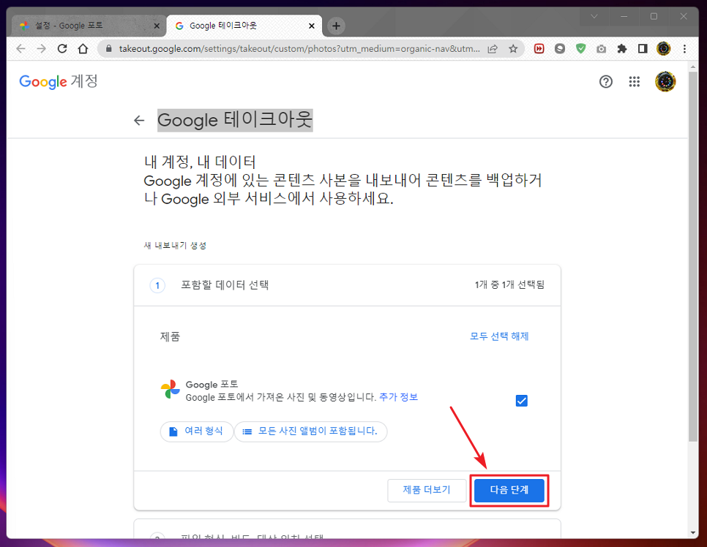
Task: Toggle the browser side panel icon
Action: click(x=643, y=49)
